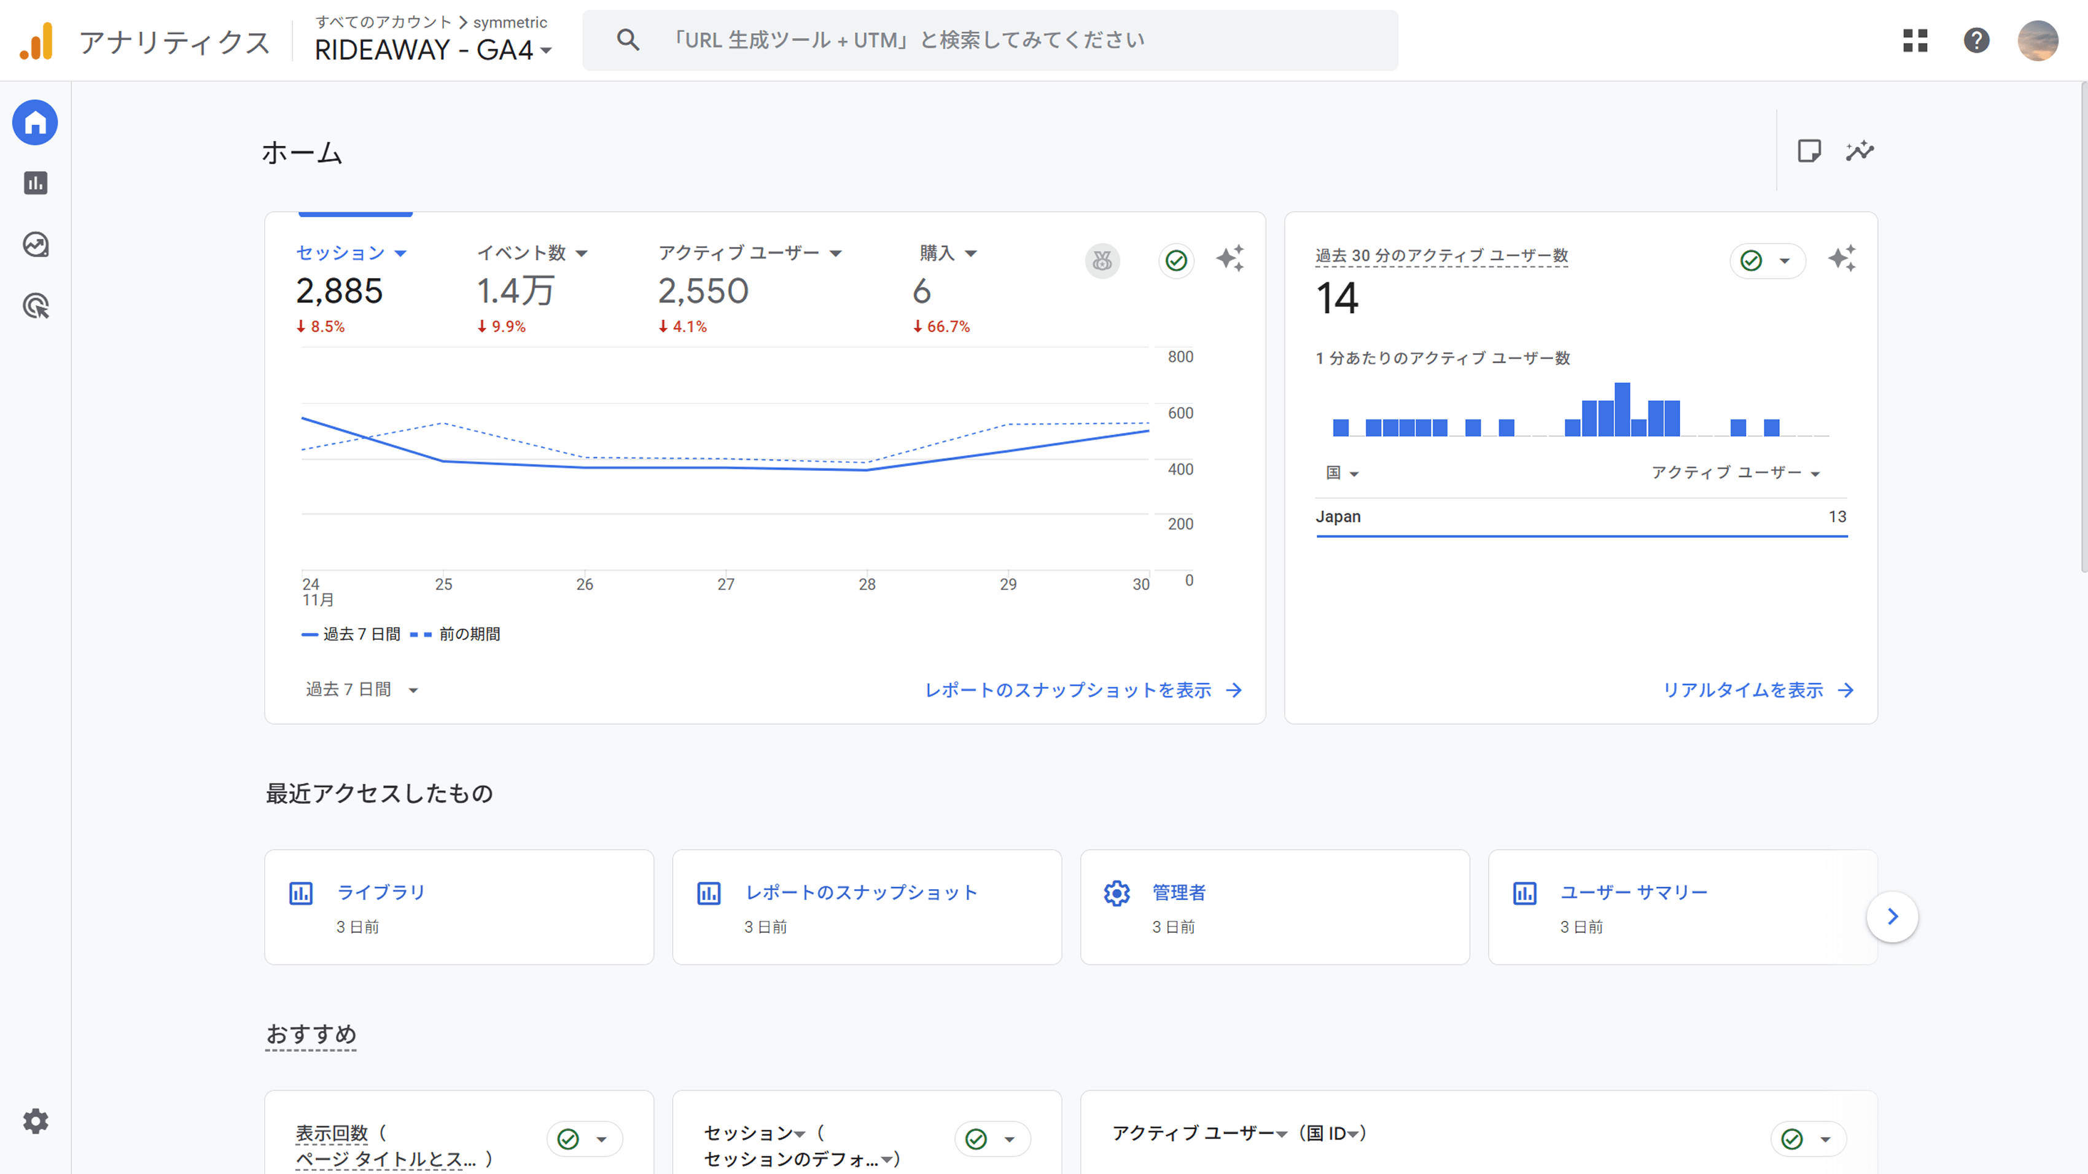Open the Help question mark icon
Screen dimensions: 2088x1174
(x=1976, y=41)
